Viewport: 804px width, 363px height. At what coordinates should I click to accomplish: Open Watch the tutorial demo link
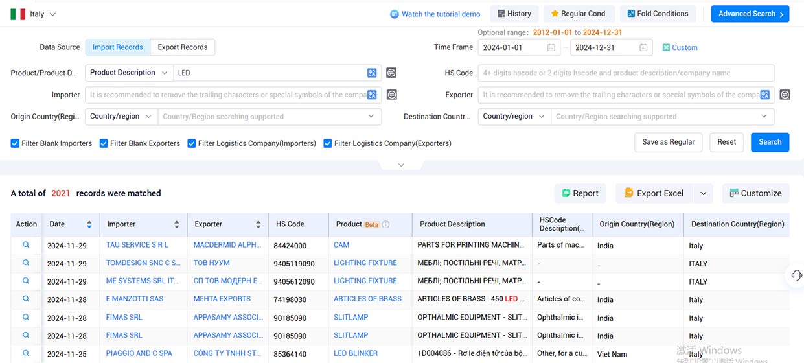point(435,14)
